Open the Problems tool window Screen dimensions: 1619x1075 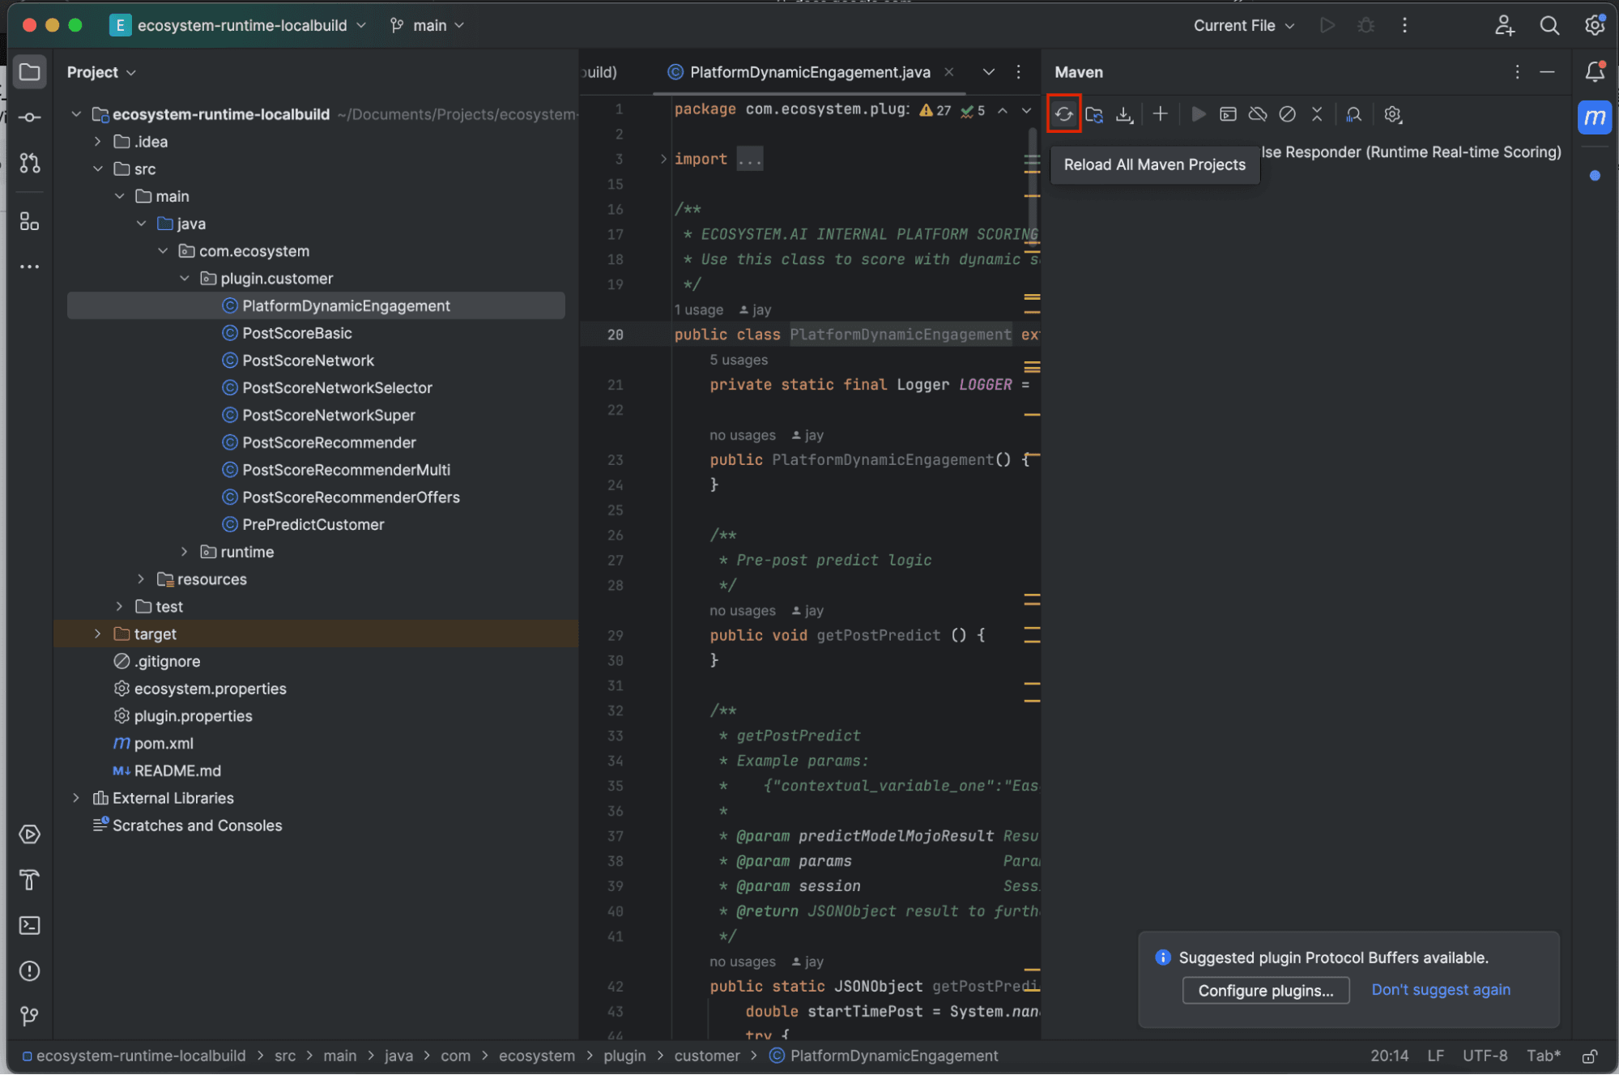[x=30, y=970]
